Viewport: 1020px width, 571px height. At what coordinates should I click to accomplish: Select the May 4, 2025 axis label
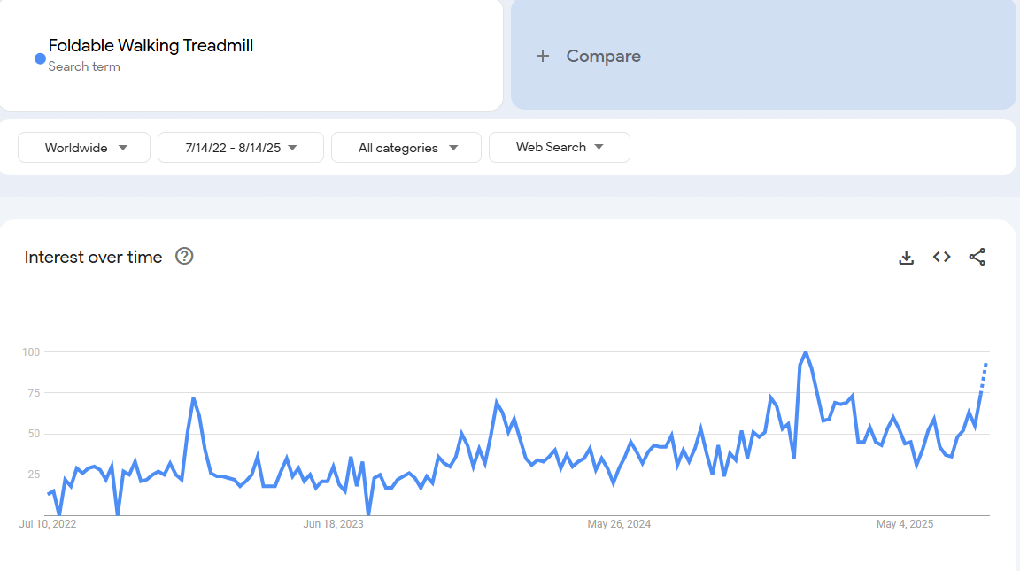(905, 524)
